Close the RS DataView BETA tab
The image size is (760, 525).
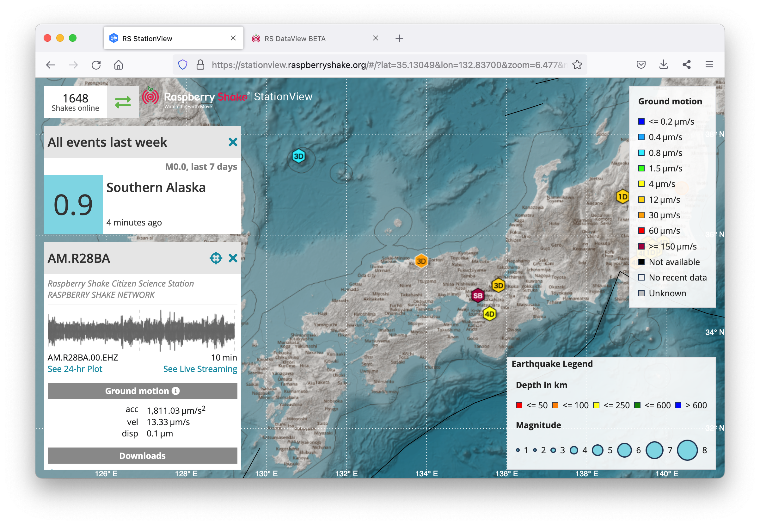click(x=375, y=38)
